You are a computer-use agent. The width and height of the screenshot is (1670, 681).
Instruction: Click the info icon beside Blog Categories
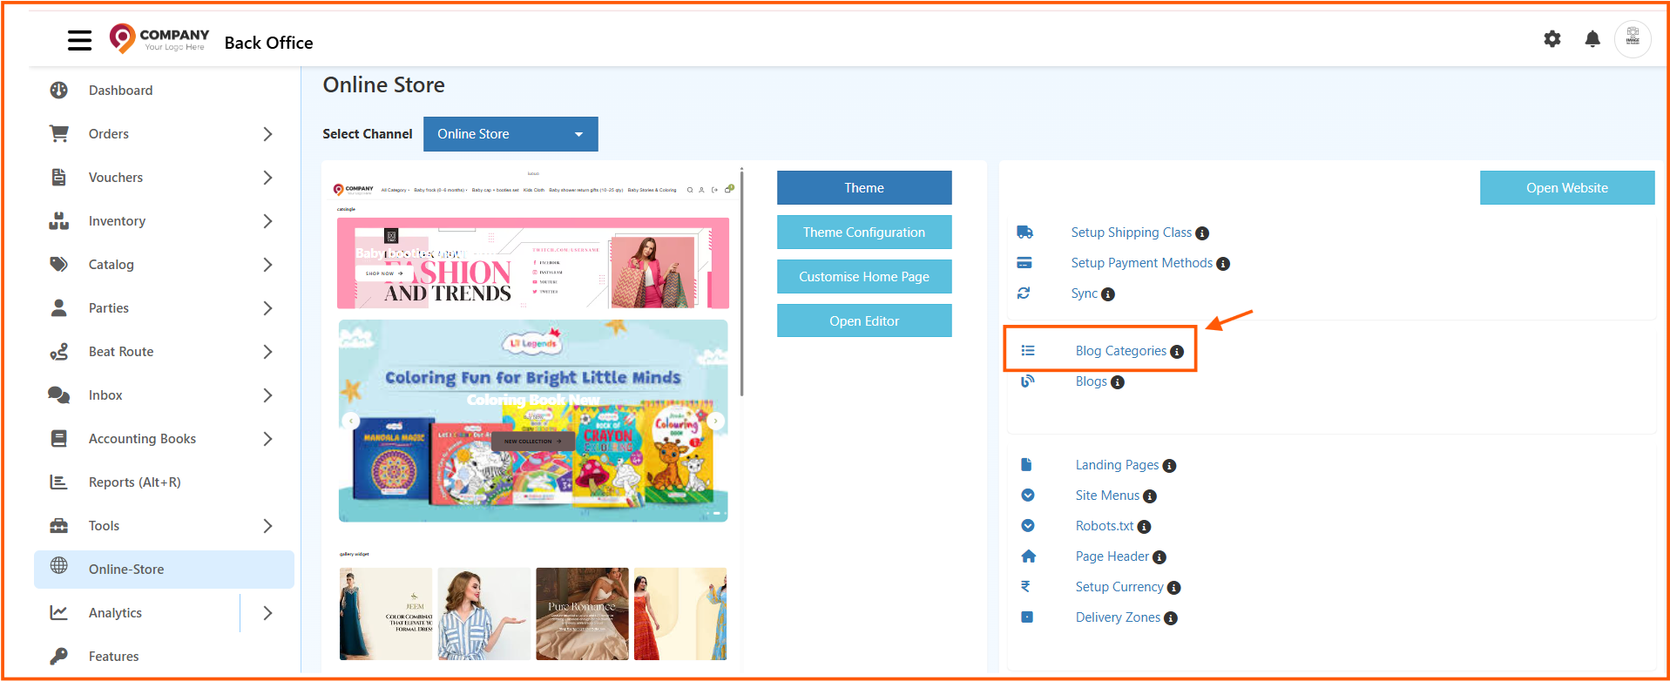pos(1177,352)
